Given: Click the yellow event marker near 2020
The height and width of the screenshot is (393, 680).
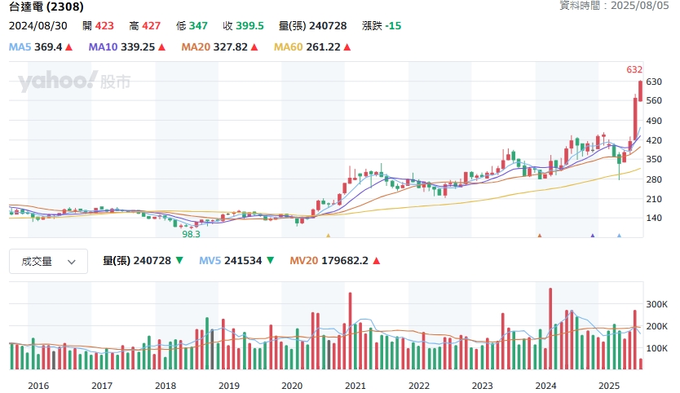Looking at the screenshot, I should (x=328, y=236).
